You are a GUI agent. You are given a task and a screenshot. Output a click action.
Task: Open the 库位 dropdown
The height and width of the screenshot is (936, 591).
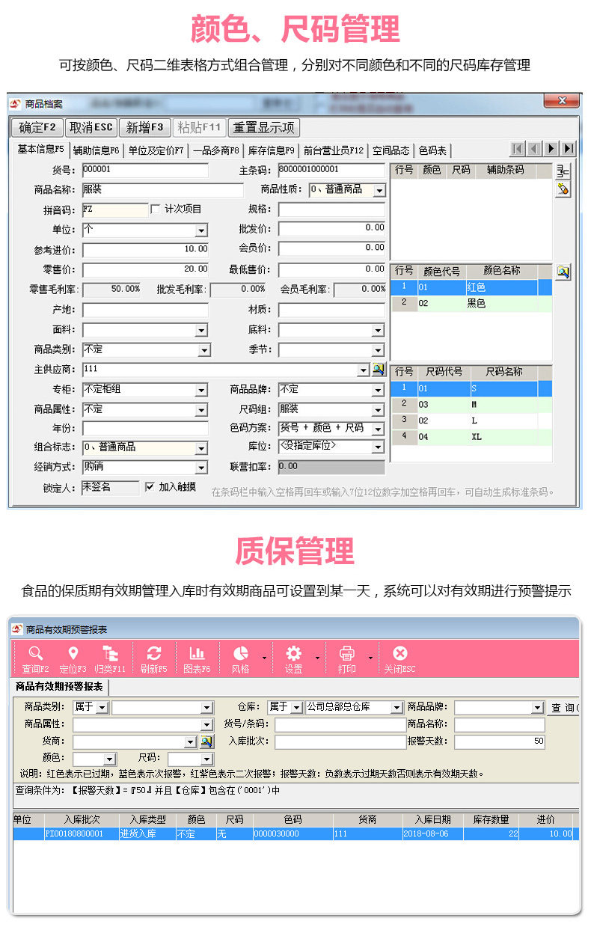pyautogui.click(x=379, y=448)
